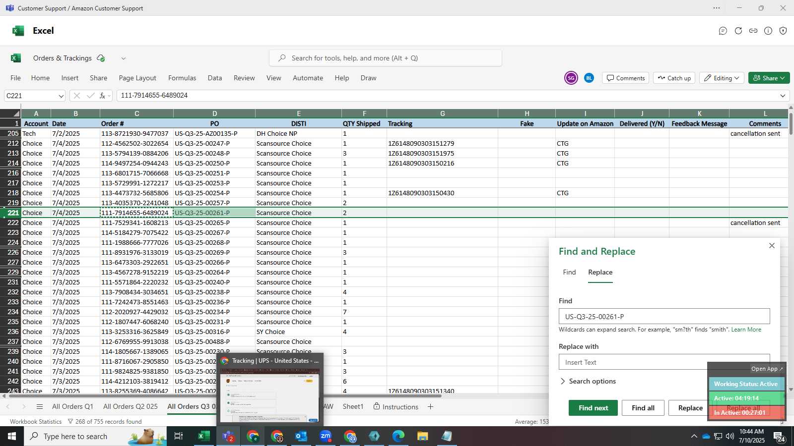This screenshot has width=794, height=446.
Task: Open the Teams chat icon in Excel header
Action: [723, 31]
